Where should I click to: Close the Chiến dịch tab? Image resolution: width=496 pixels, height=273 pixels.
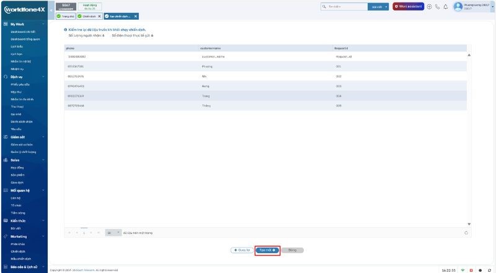coord(100,16)
